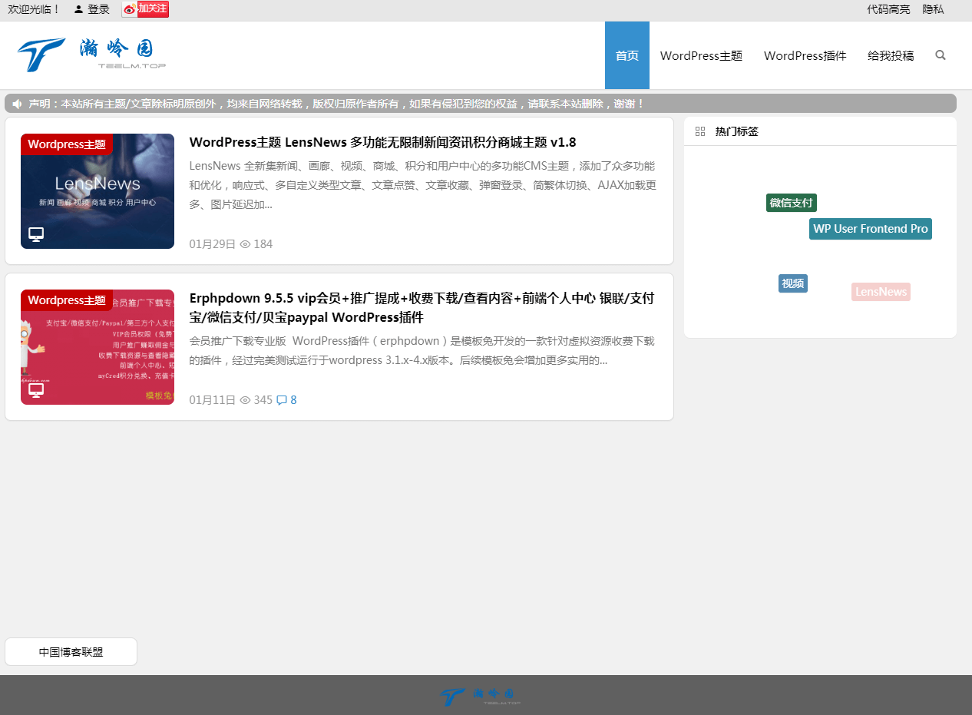Select the WP User Frontend Pro tag

pos(870,229)
